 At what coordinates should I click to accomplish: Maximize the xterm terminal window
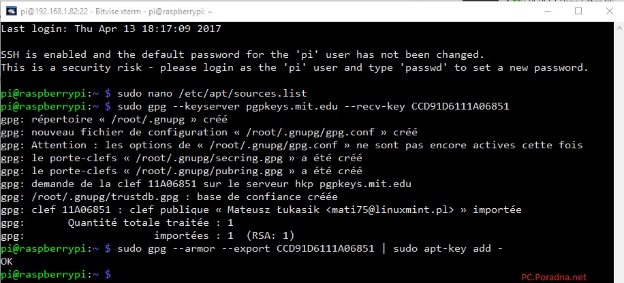point(578,11)
